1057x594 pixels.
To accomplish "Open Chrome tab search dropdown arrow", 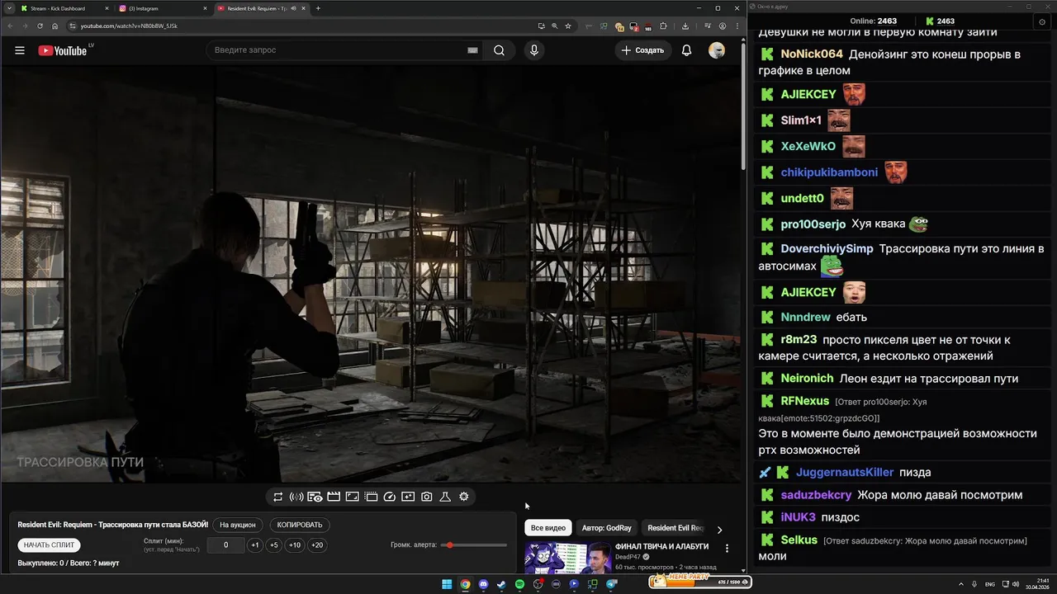I will click(7, 8).
